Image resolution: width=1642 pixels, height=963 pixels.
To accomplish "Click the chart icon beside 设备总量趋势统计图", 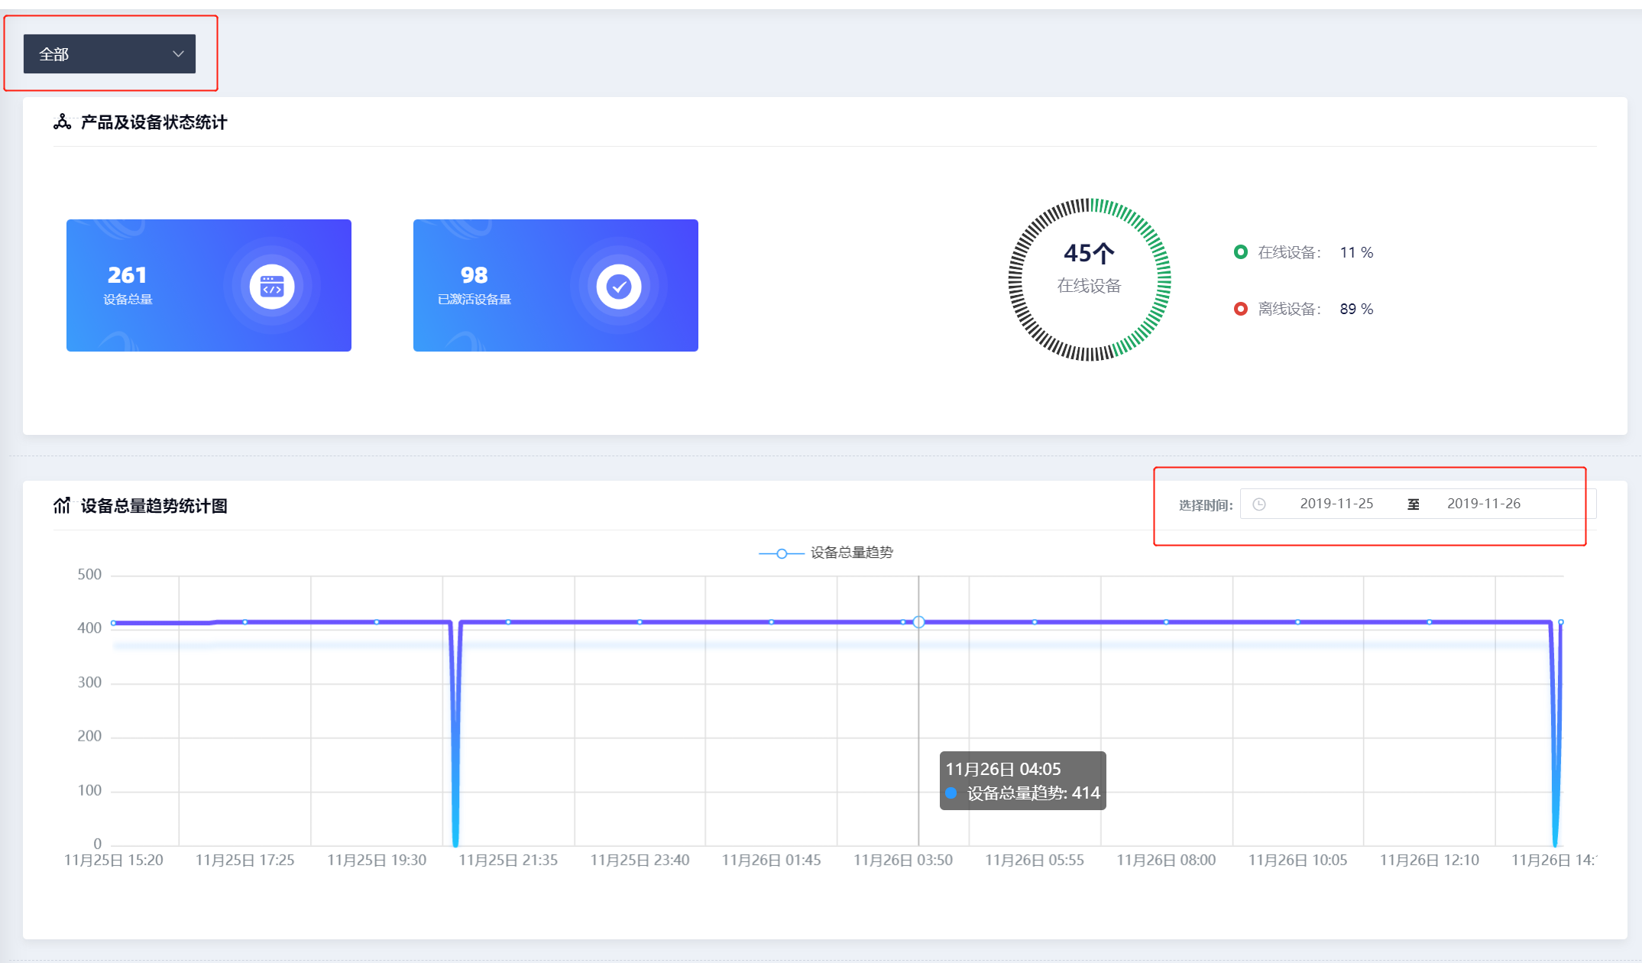I will [62, 505].
